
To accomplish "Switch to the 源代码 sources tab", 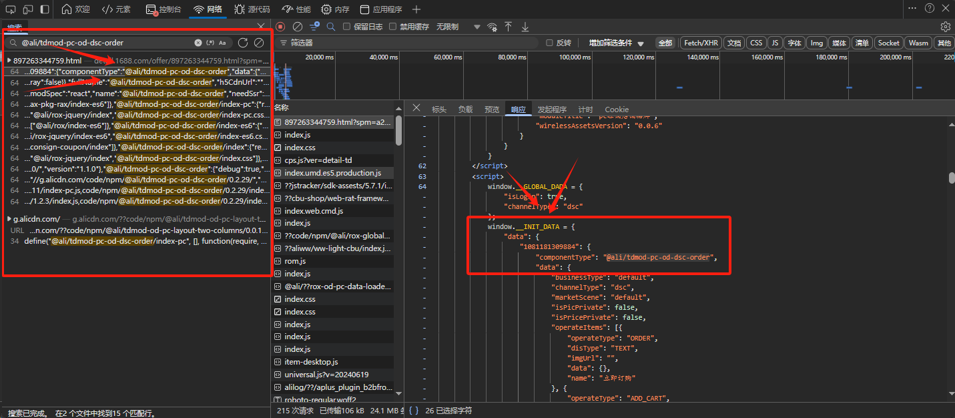I will 252,9.
